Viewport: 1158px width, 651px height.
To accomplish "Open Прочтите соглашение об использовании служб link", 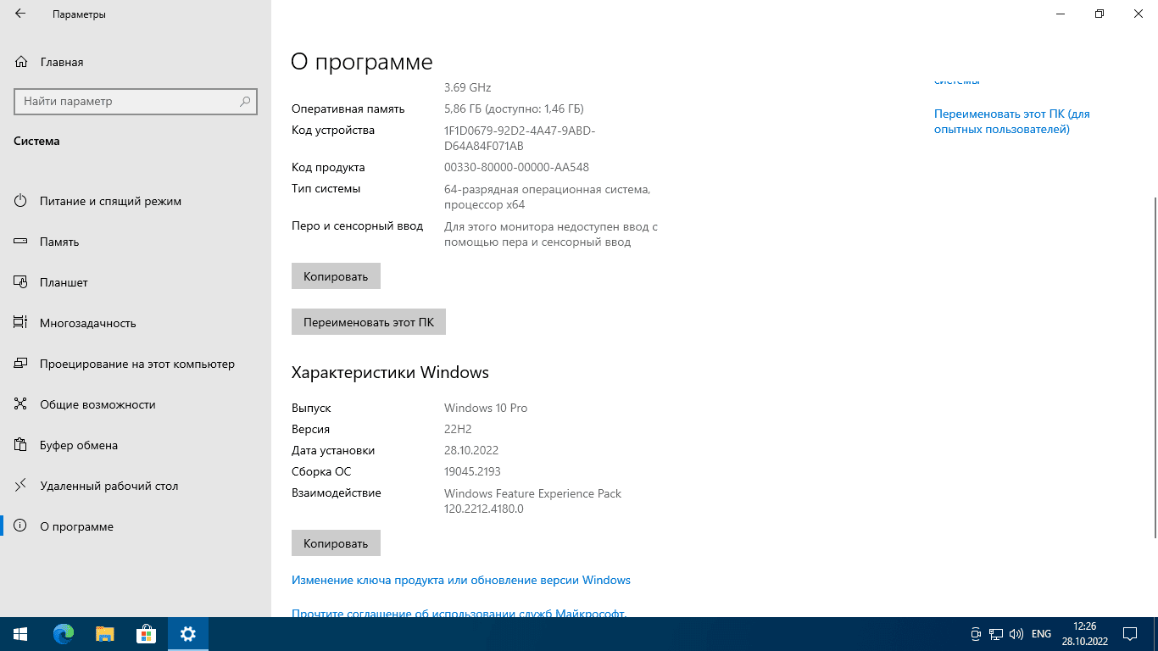I will coord(459,613).
